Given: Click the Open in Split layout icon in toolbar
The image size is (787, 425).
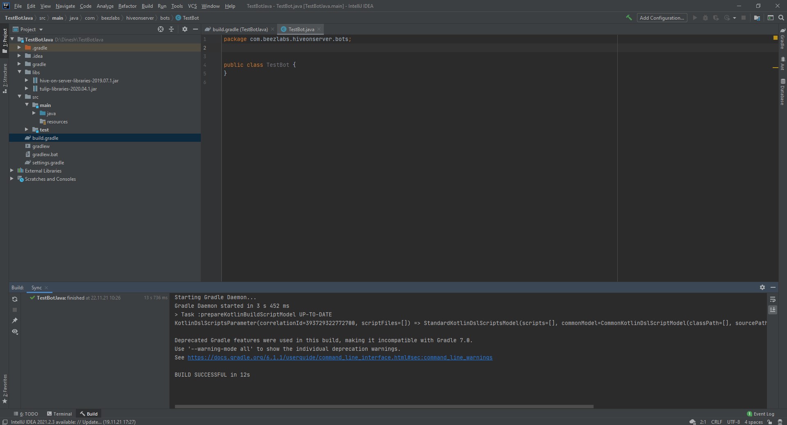Looking at the screenshot, I should click(771, 18).
